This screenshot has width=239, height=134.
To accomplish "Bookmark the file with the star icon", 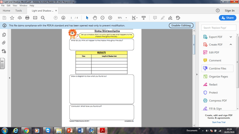I will (12, 18).
